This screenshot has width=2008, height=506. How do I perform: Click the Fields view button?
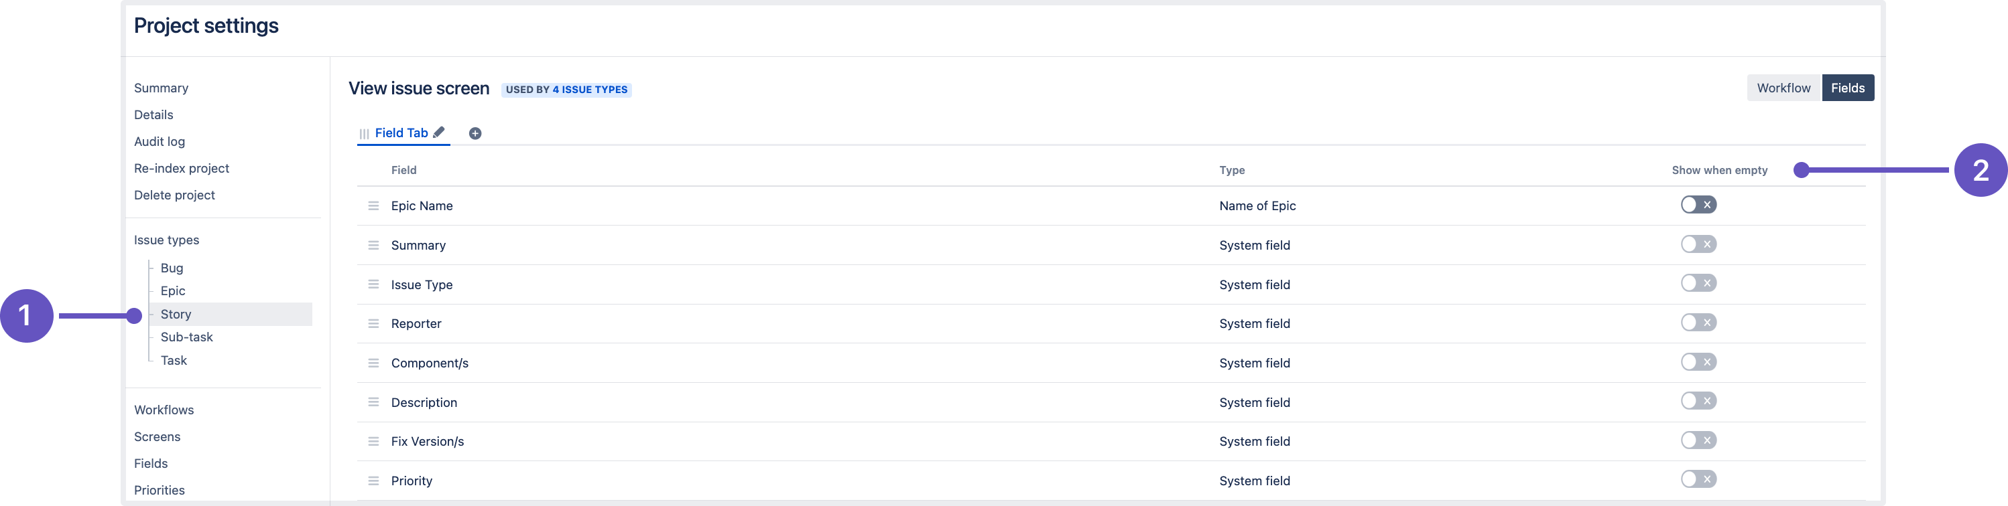tap(1846, 88)
